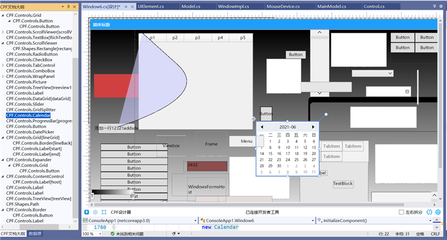This screenshot has width=447, height=240.
Task: Toggle the left-right split checkbox
Action: [402, 212]
